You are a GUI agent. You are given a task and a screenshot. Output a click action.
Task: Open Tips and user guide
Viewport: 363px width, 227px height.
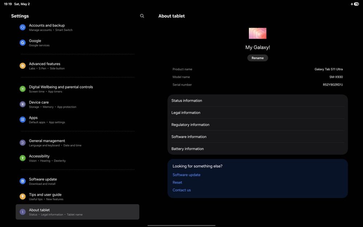(x=77, y=196)
